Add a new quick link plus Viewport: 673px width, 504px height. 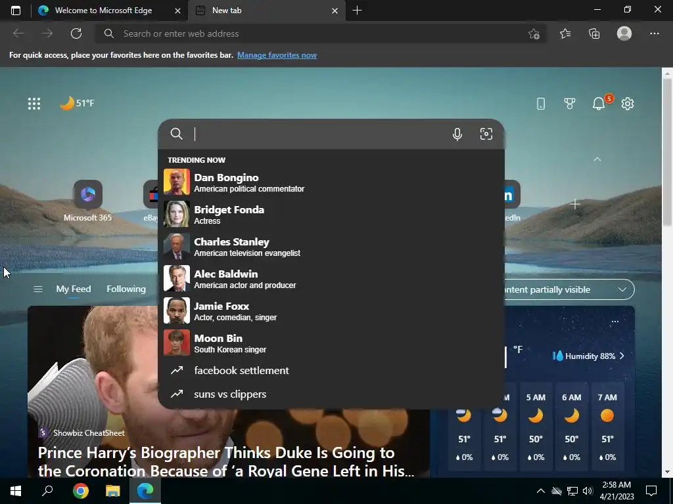(574, 205)
